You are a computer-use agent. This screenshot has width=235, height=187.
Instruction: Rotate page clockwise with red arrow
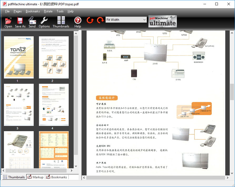pos(100,20)
